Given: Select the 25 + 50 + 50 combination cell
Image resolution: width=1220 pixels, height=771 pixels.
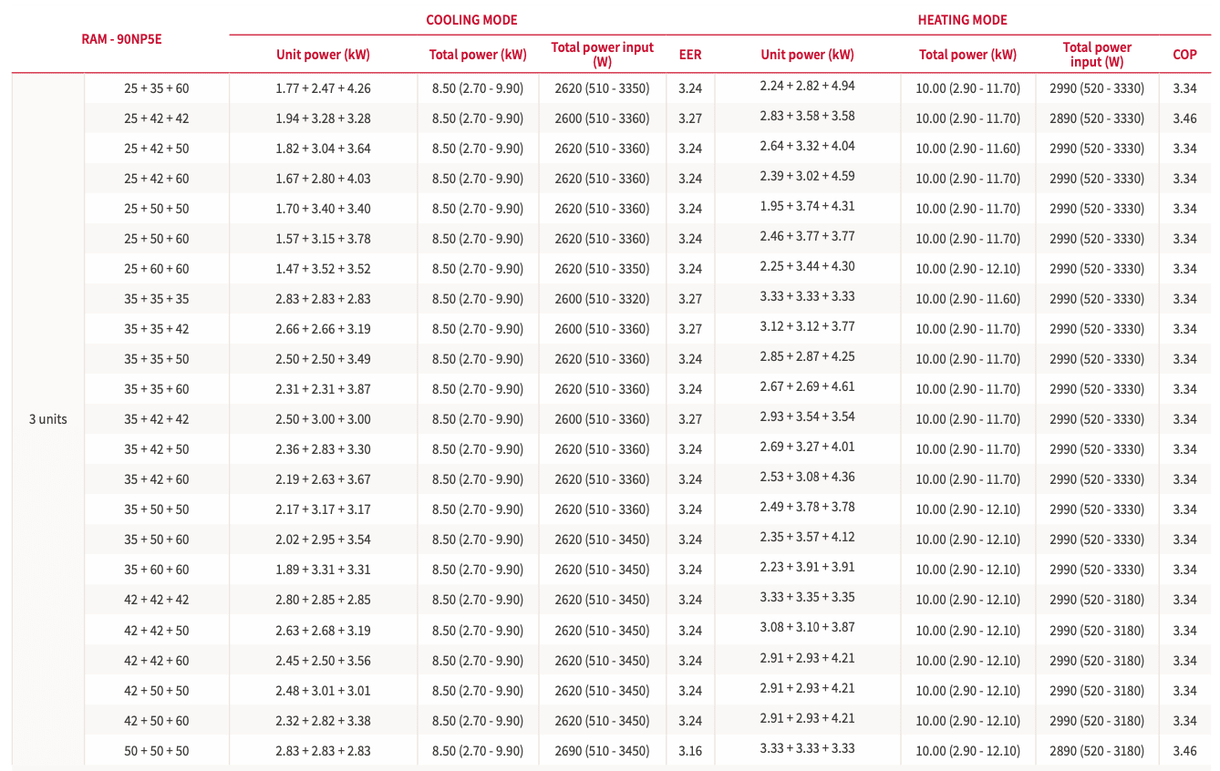Looking at the screenshot, I should pos(157,209).
